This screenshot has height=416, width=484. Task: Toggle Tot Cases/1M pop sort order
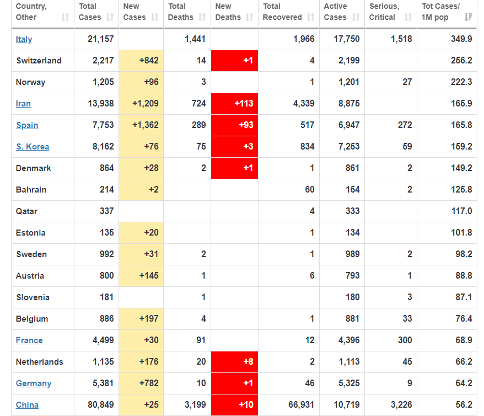coord(468,17)
